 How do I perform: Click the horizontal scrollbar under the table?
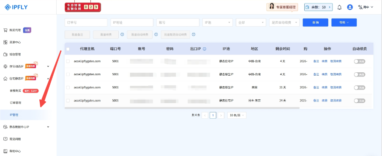tap(182, 108)
